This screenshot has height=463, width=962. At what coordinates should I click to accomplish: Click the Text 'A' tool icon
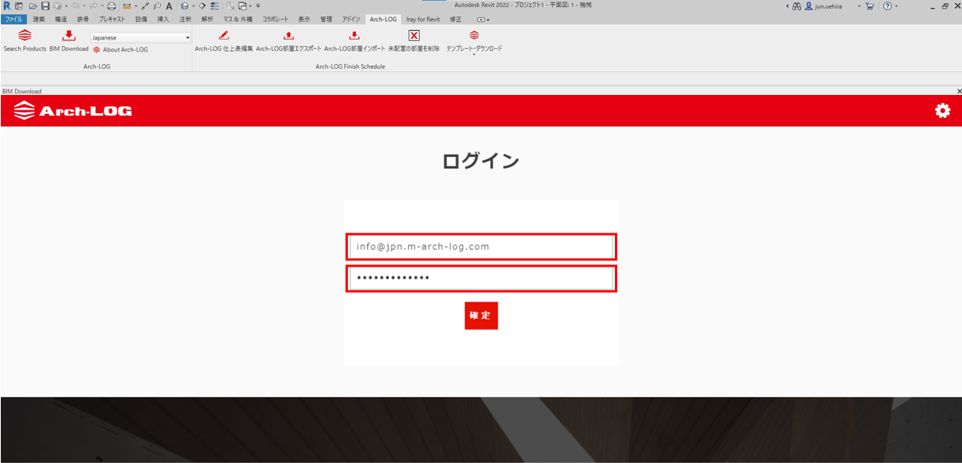170,6
